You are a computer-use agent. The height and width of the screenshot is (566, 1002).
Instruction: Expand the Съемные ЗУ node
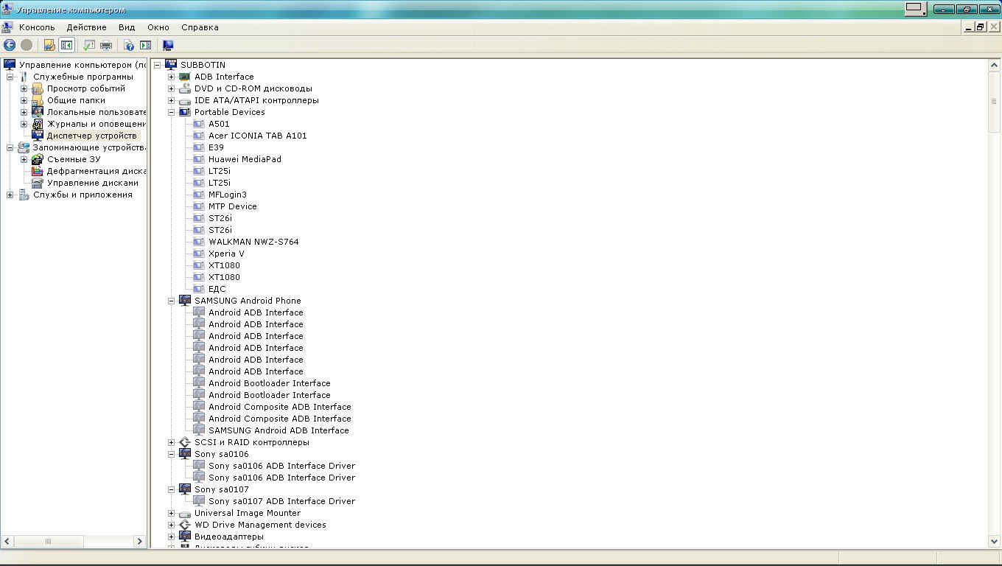click(x=24, y=159)
